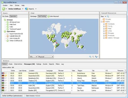Click the French flag in Paris row
Screen dimensions: 128x98
3,73
